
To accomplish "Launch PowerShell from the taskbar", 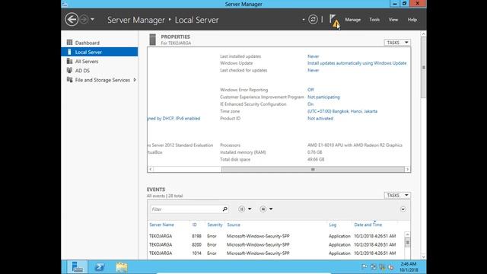I will (100, 267).
